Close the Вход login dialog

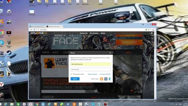click(110, 53)
